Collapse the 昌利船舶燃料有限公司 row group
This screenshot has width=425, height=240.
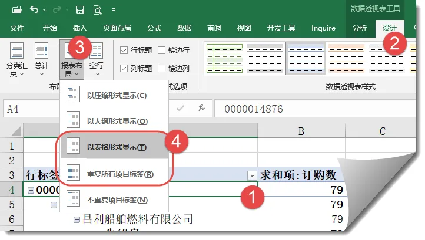click(77, 219)
